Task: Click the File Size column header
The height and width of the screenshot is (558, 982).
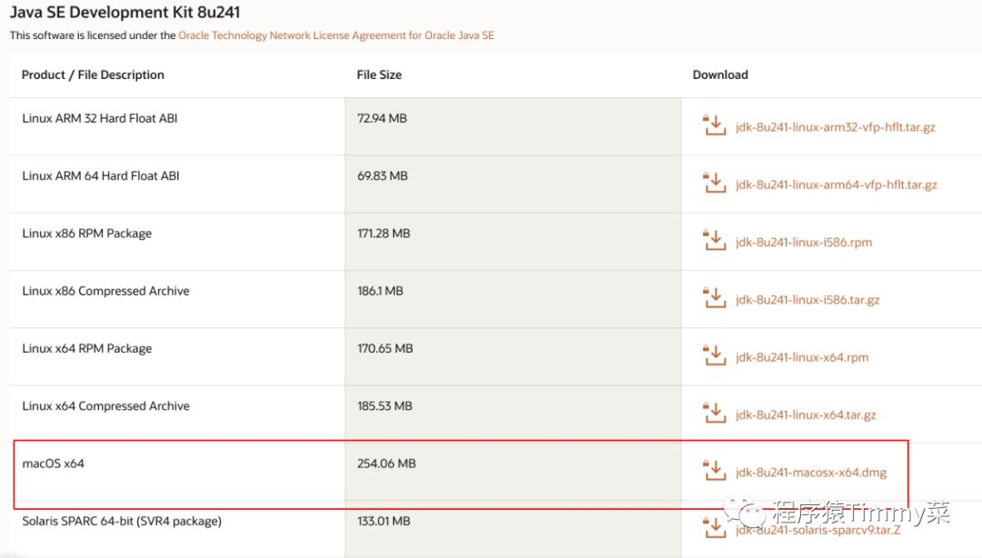Action: pos(379,75)
